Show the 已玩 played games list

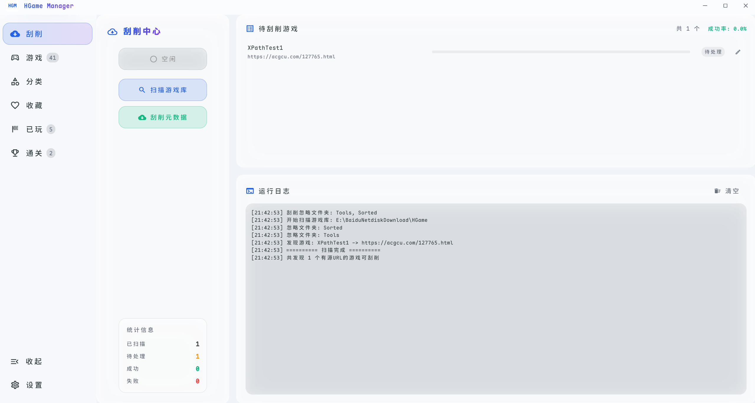47,129
